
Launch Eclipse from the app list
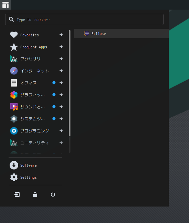(121, 33)
